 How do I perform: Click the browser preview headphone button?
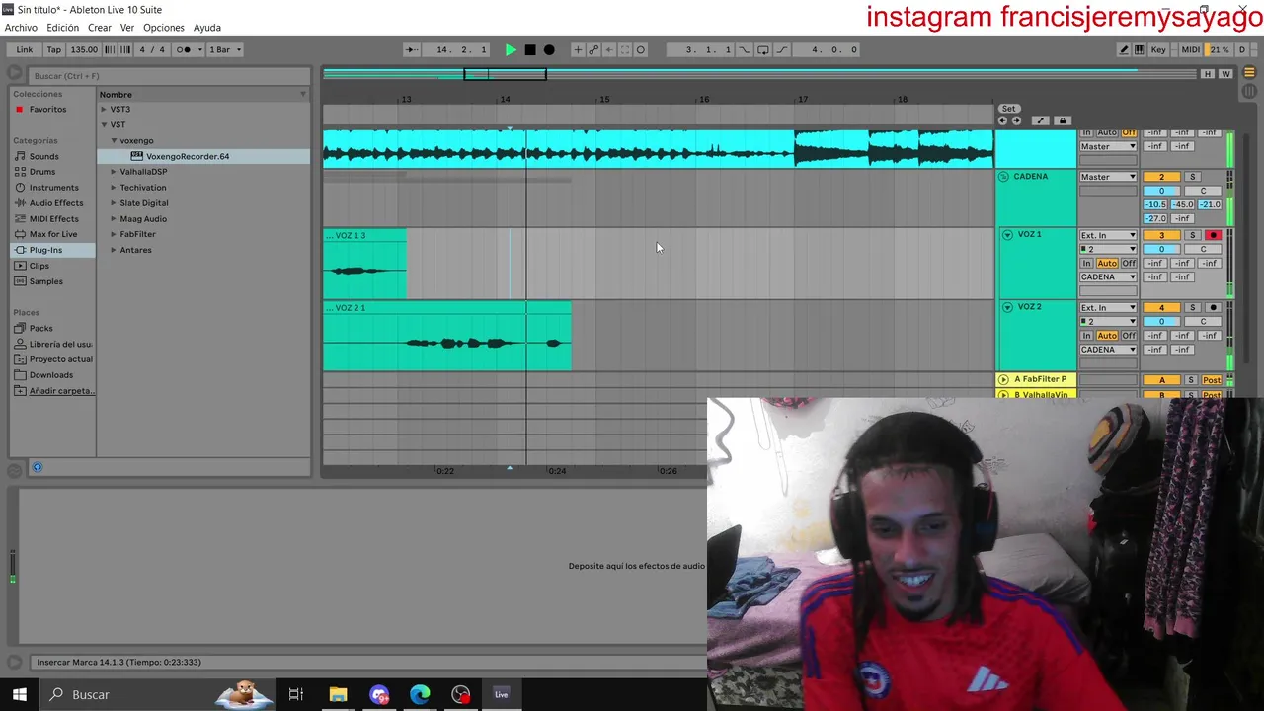tap(38, 467)
